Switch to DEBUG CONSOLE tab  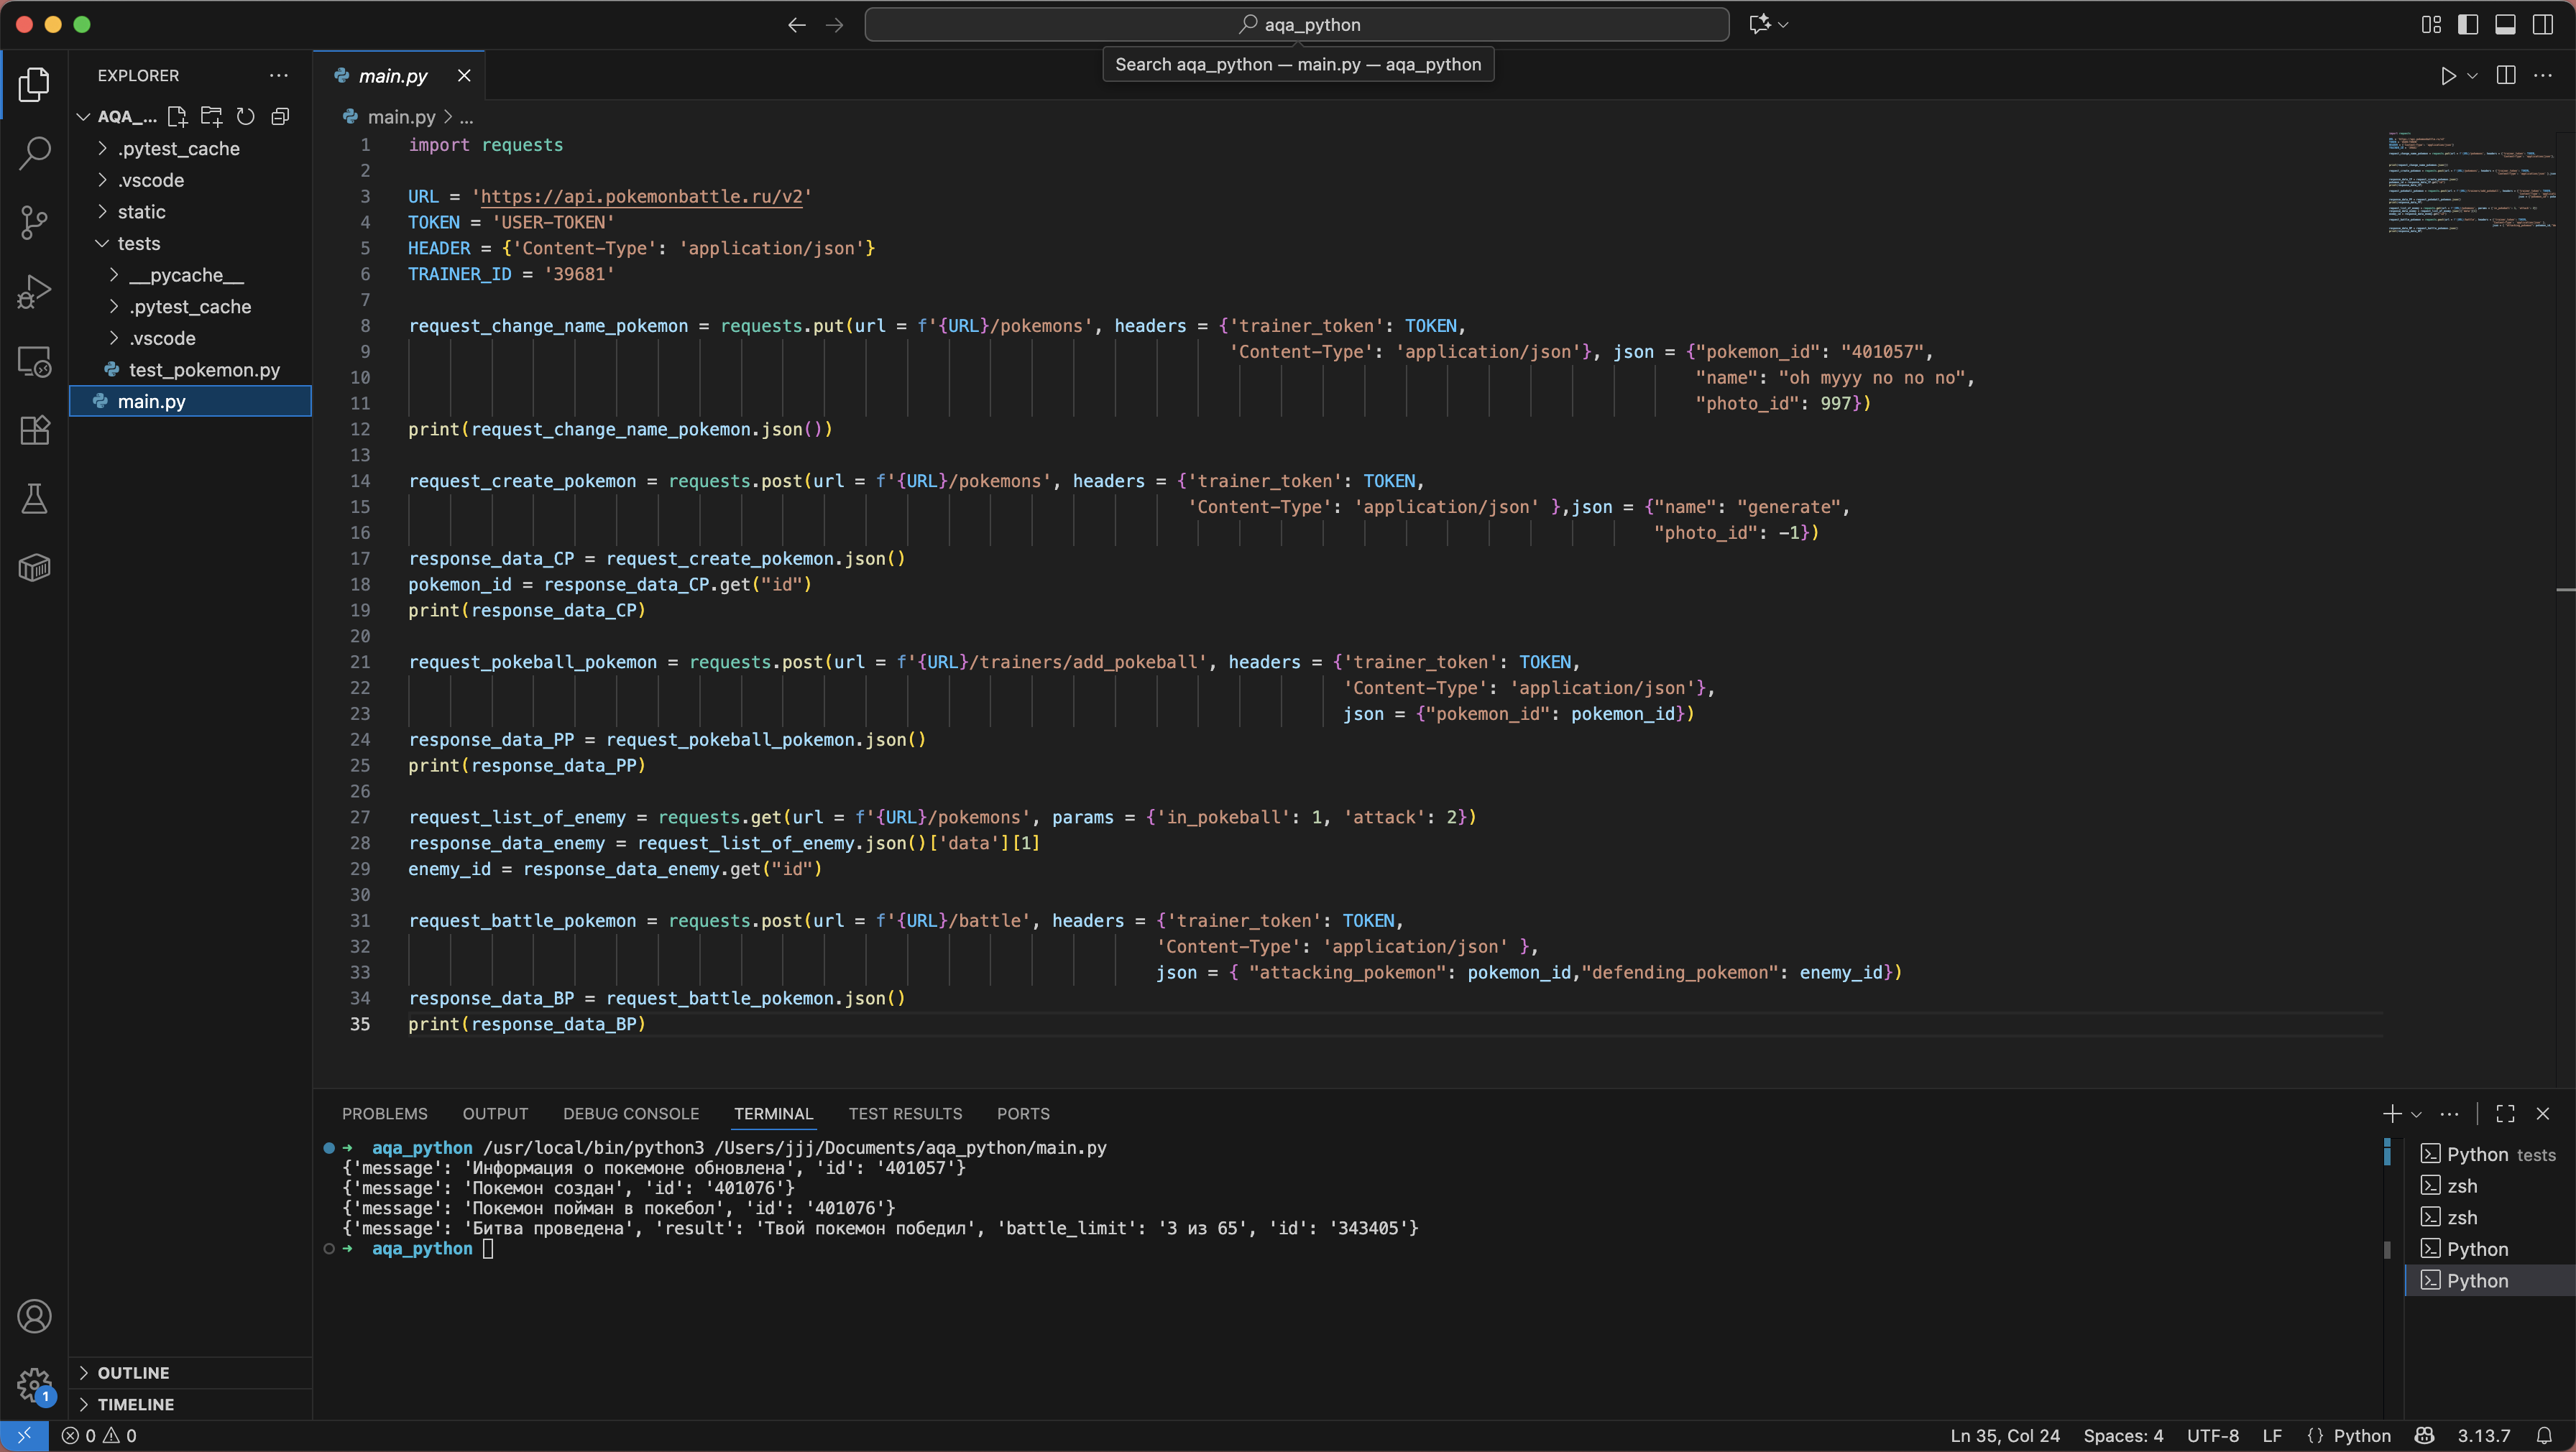(x=630, y=1113)
